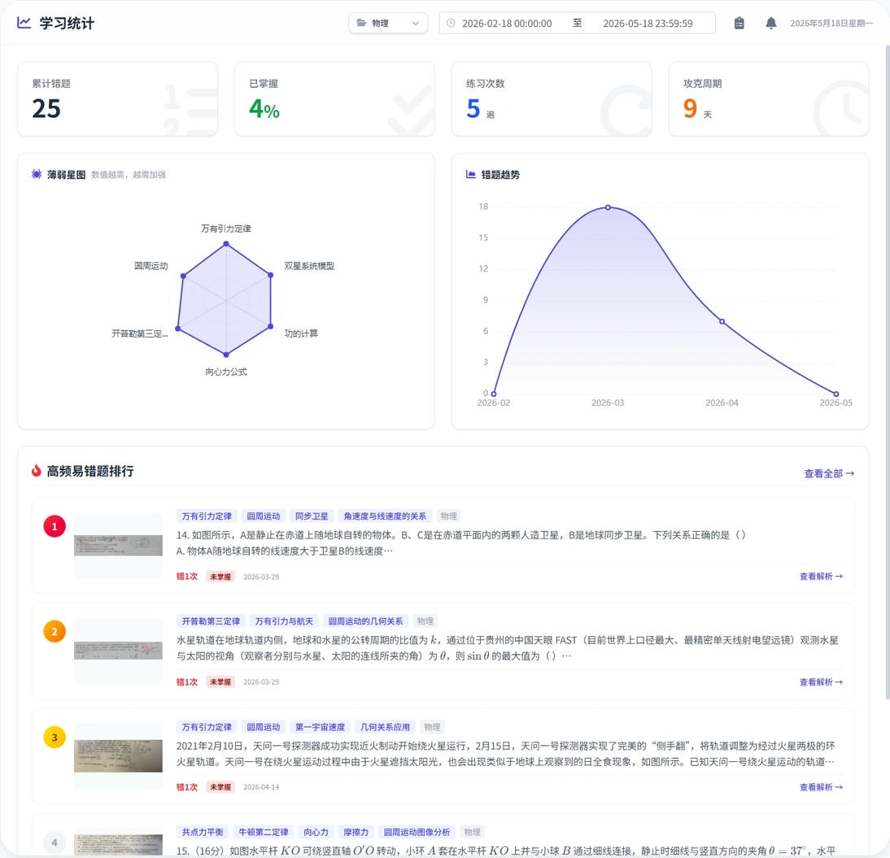Click the 2026-04 trend data point
890x858 pixels.
(x=722, y=321)
